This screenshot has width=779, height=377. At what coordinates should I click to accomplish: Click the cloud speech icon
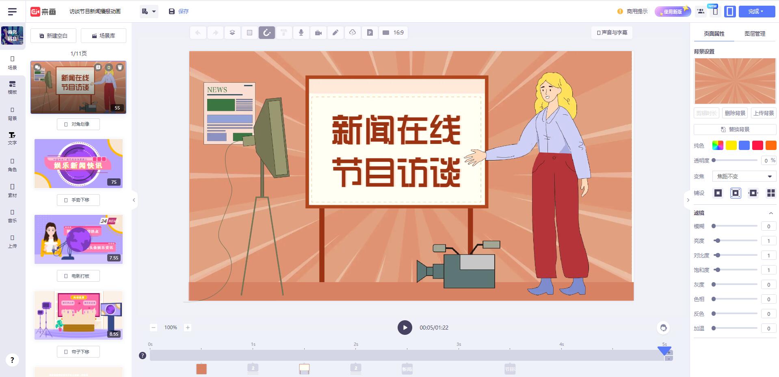[x=353, y=32]
